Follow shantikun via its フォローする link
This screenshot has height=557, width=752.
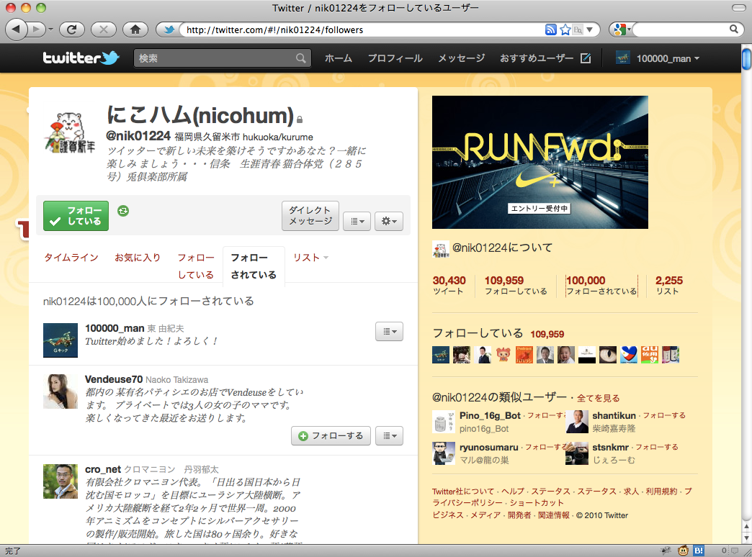(x=664, y=415)
